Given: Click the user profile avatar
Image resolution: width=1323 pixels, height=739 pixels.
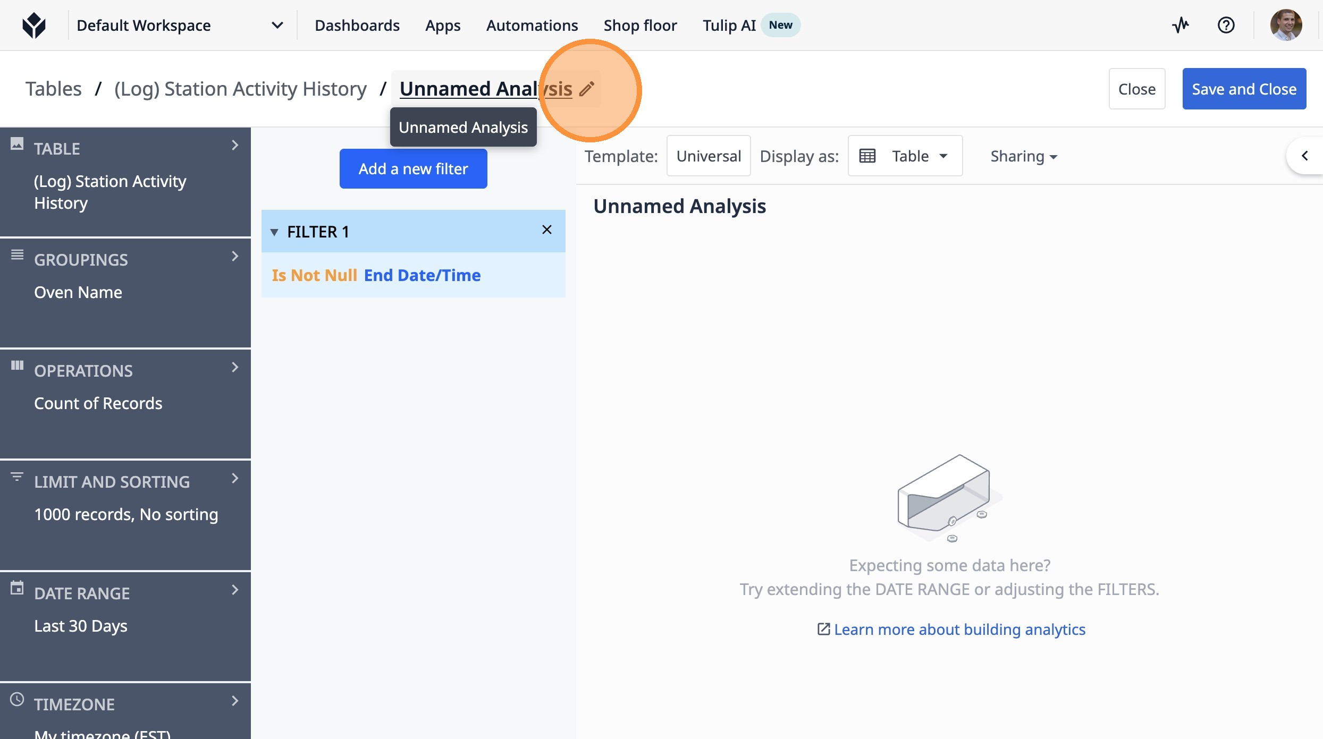Looking at the screenshot, I should pyautogui.click(x=1286, y=25).
